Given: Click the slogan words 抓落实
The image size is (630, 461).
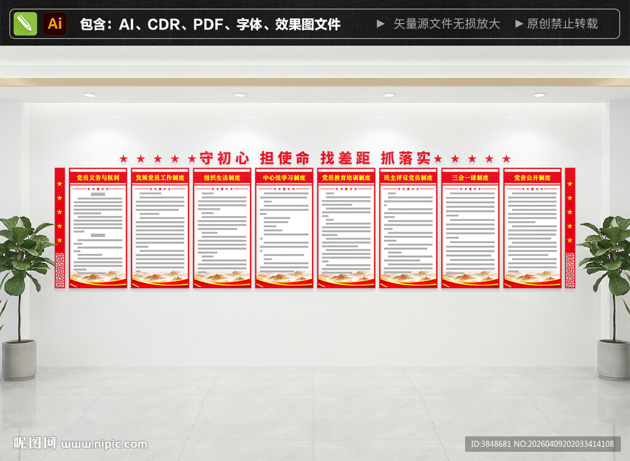Looking at the screenshot, I should [405, 158].
